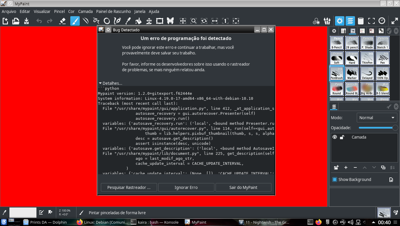Open the background chooser icon beside Show Background
This screenshot has height=226, width=400.
[x=391, y=180]
